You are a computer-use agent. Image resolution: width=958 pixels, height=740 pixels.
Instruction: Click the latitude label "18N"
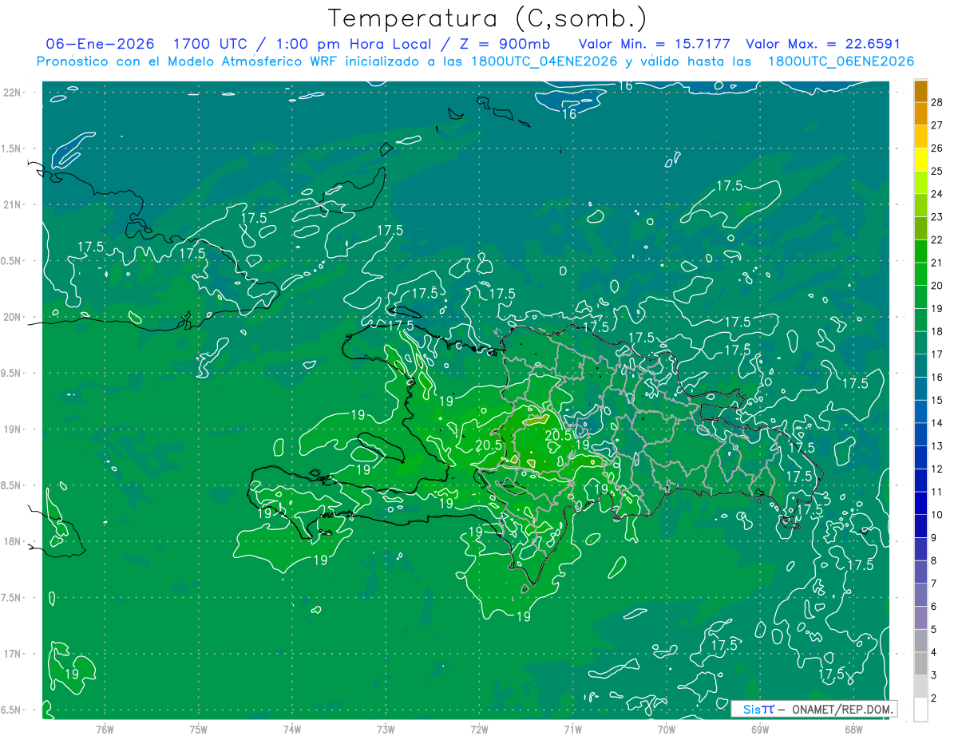click(13, 541)
